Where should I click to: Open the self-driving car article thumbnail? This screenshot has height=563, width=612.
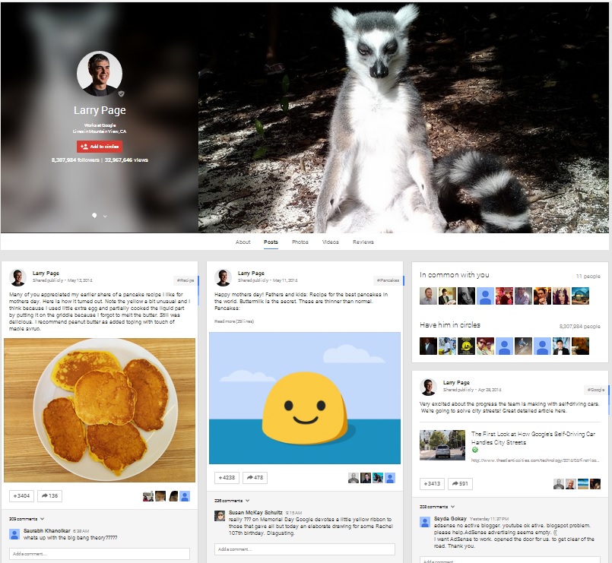[442, 445]
